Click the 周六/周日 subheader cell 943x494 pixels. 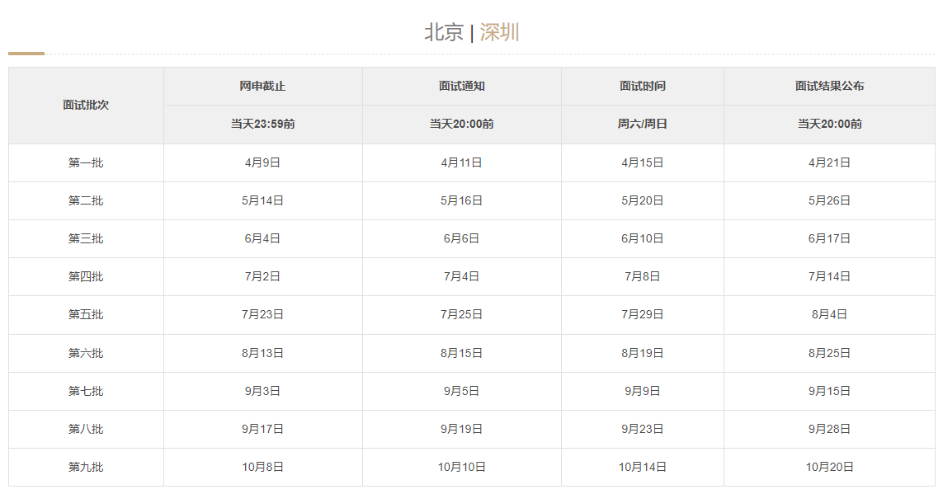(x=643, y=125)
